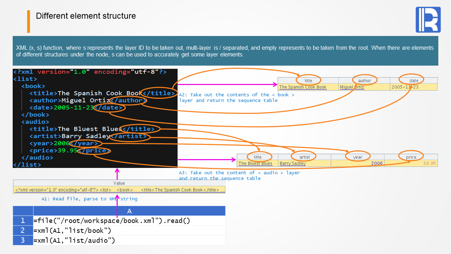Select the "2005-11-23" table cell
The height and width of the screenshot is (254, 451).
click(414, 87)
